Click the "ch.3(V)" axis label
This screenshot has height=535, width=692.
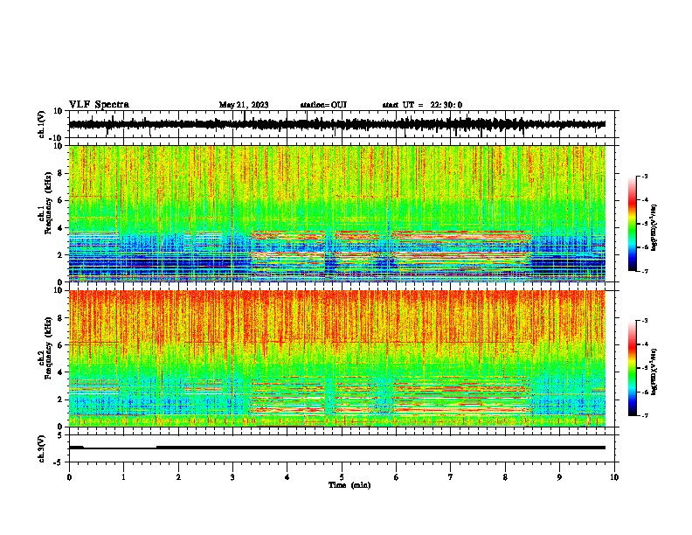(42, 448)
